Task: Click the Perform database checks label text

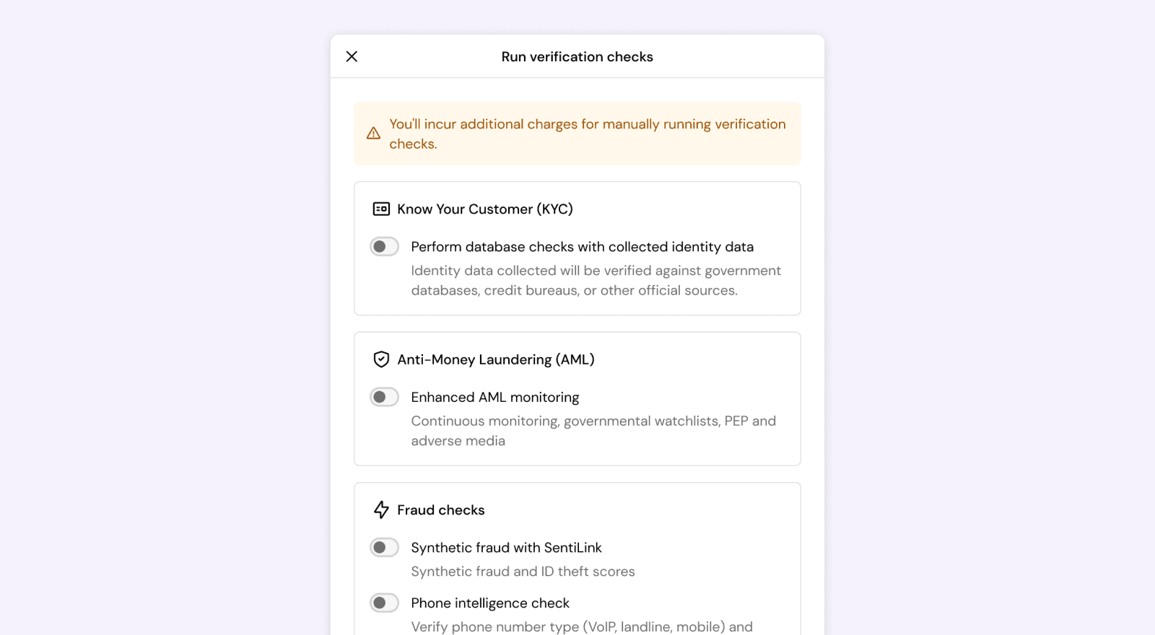Action: click(x=582, y=246)
